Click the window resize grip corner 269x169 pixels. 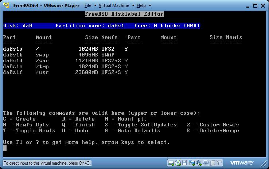263,163
